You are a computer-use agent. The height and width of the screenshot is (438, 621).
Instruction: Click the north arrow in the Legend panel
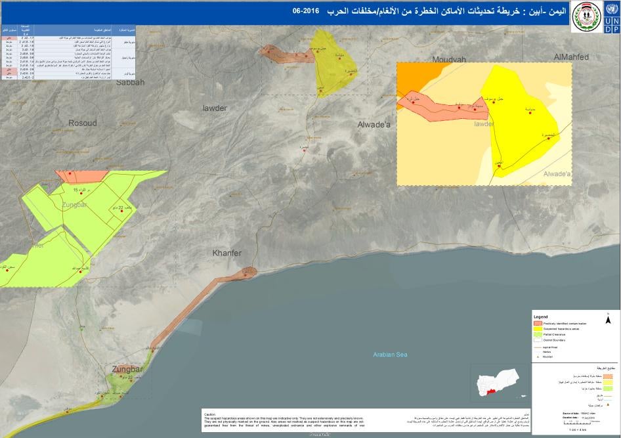coord(609,319)
